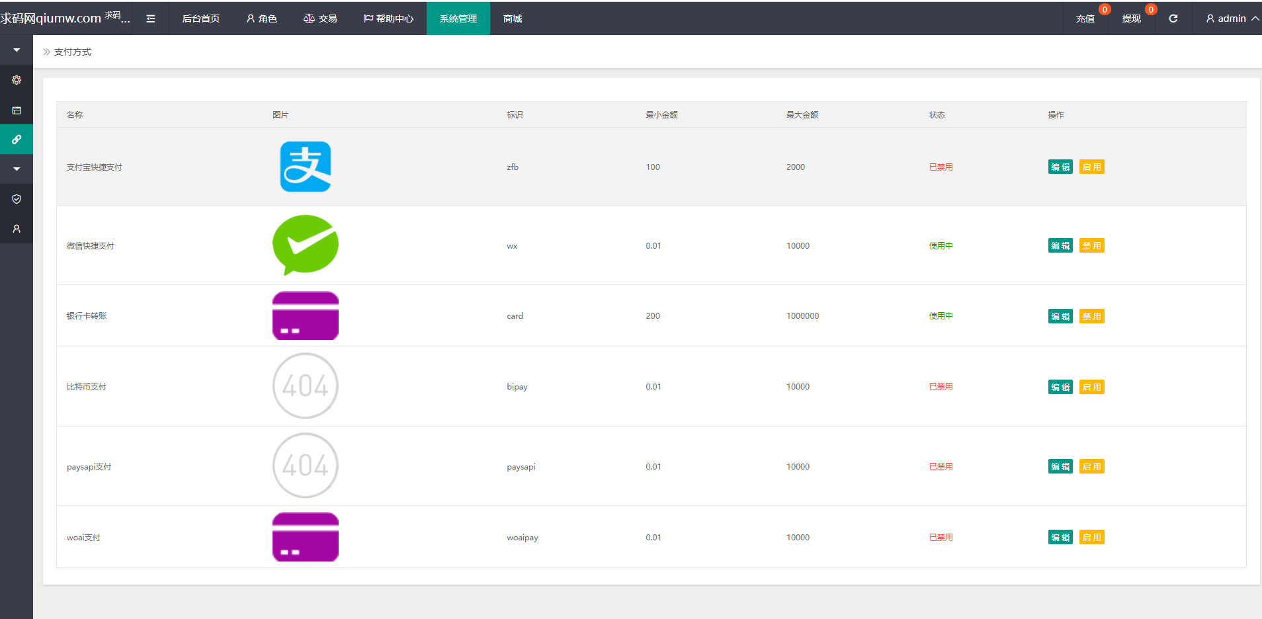Click the 比特币支付 name cell
This screenshot has width=1262, height=619.
[x=87, y=386]
